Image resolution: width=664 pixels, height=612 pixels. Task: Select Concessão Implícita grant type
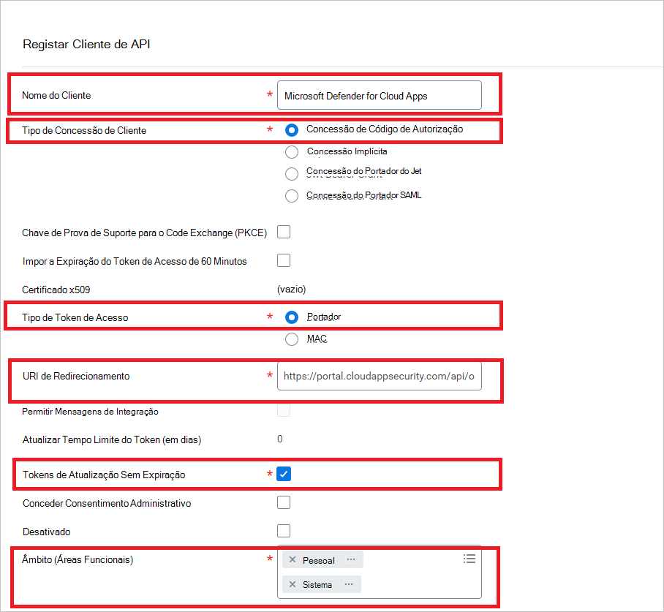pyautogui.click(x=292, y=151)
